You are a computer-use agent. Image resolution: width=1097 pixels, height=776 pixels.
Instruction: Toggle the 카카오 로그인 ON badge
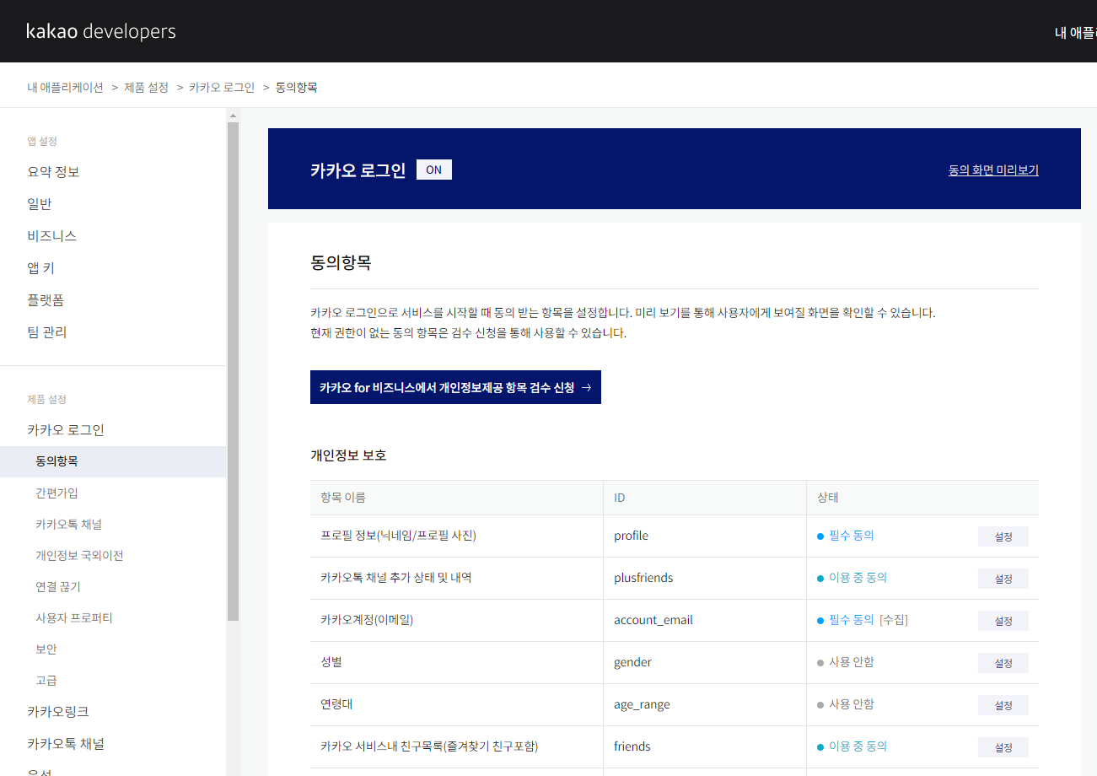click(x=434, y=170)
